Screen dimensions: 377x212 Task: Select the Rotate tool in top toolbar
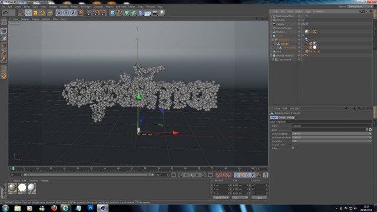pyautogui.click(x=42, y=13)
